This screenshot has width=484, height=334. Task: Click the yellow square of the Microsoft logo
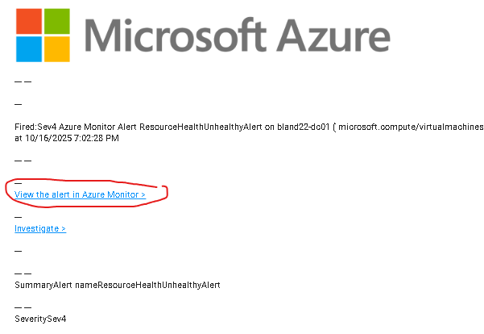(x=57, y=49)
